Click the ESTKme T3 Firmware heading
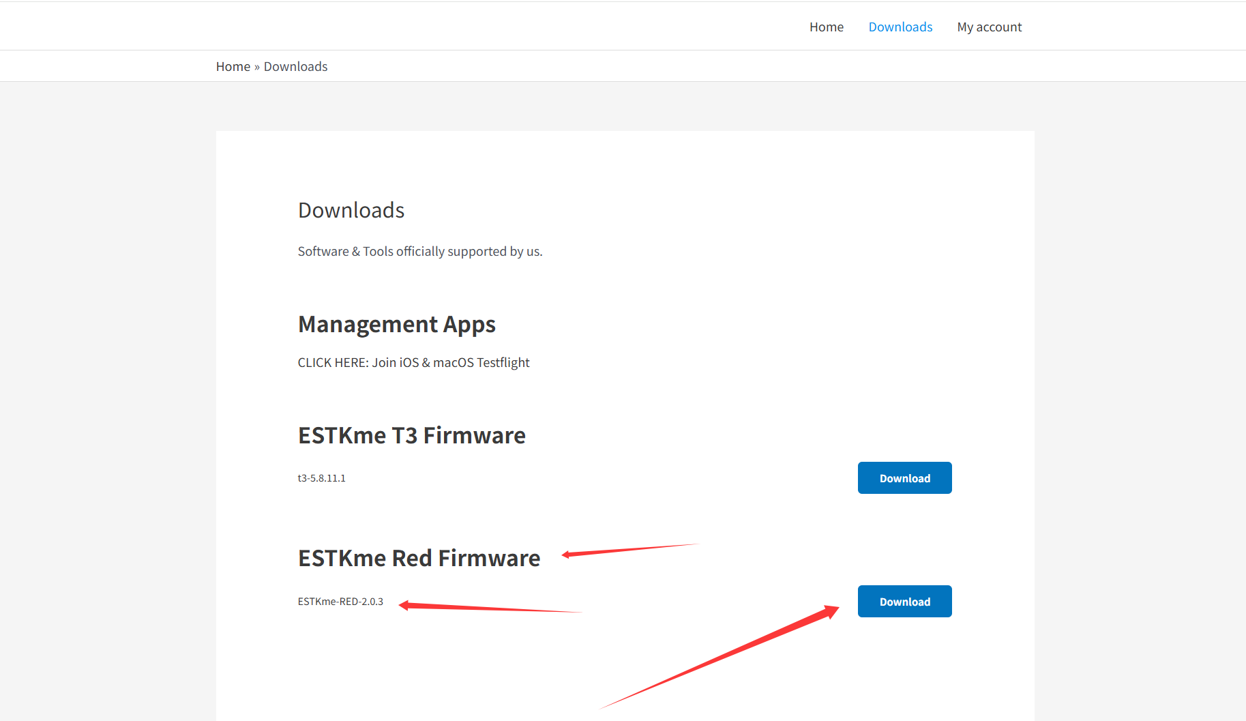Viewport: 1246px width, 721px height. (411, 436)
